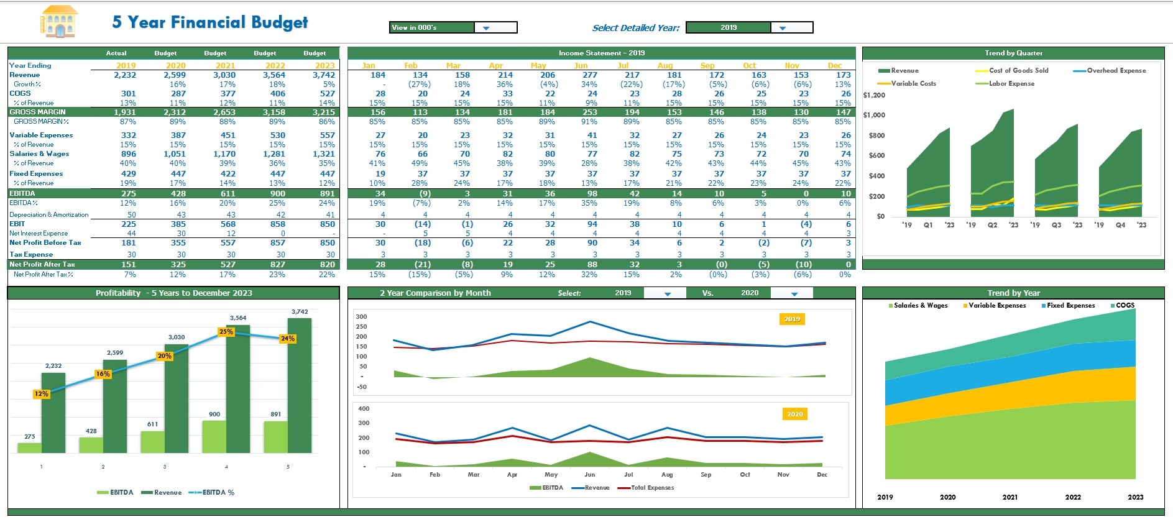The image size is (1173, 522).
Task: Click the 25% EBITDA data label
Action: (x=226, y=332)
